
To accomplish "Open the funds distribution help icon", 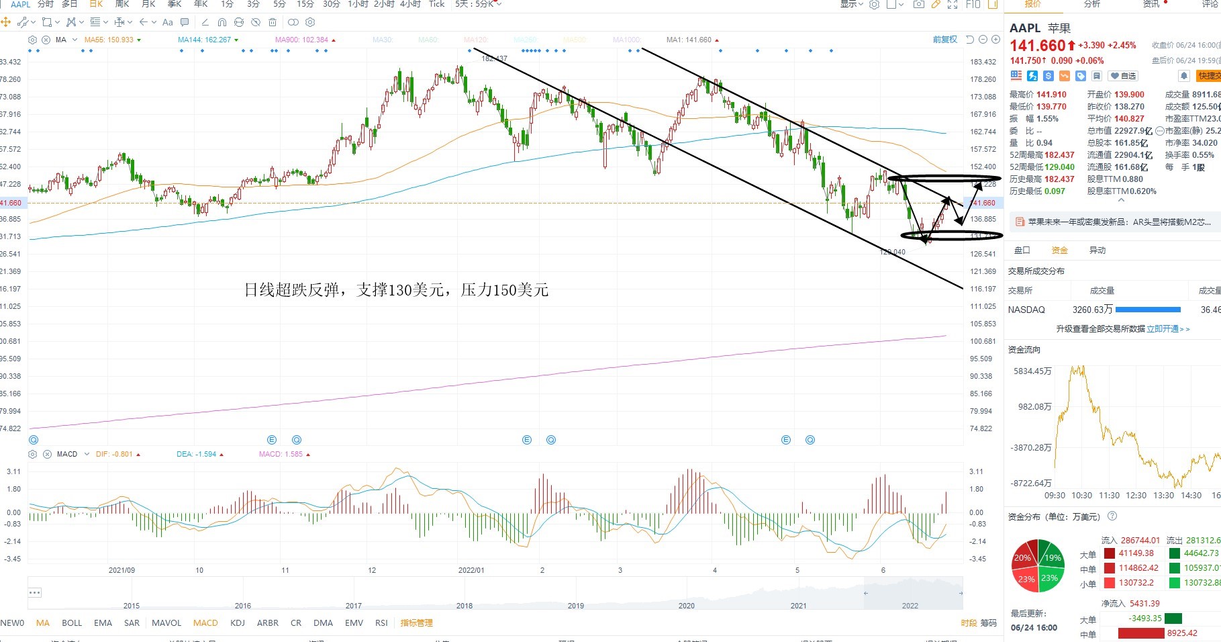I will [1112, 516].
